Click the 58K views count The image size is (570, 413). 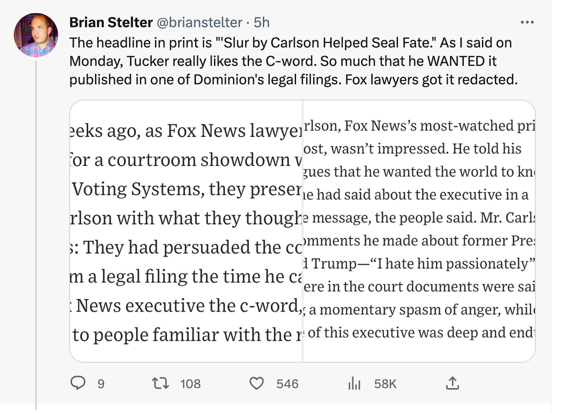tap(385, 383)
